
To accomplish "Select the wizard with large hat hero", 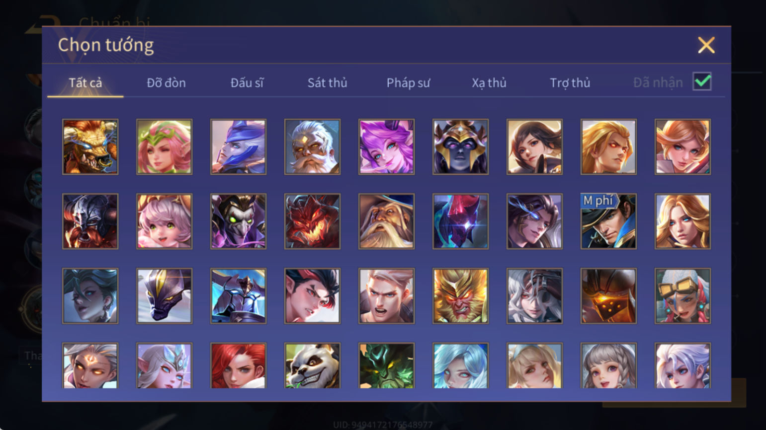I will point(386,221).
